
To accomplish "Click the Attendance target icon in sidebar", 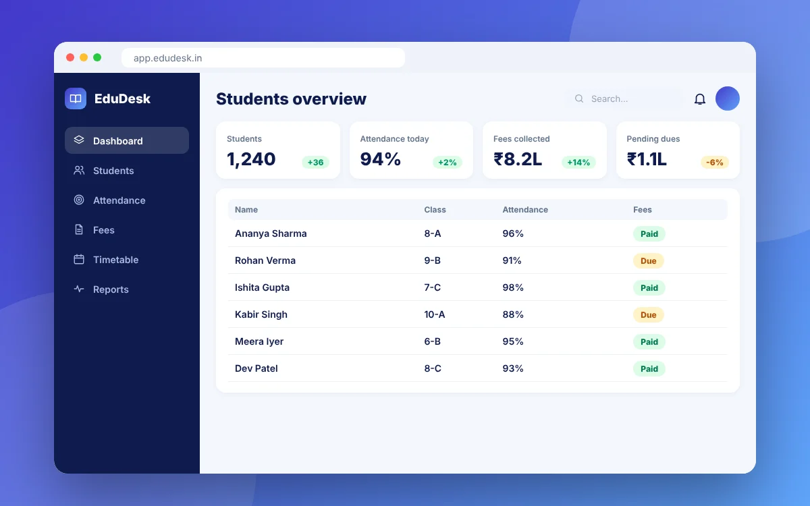I will point(79,200).
